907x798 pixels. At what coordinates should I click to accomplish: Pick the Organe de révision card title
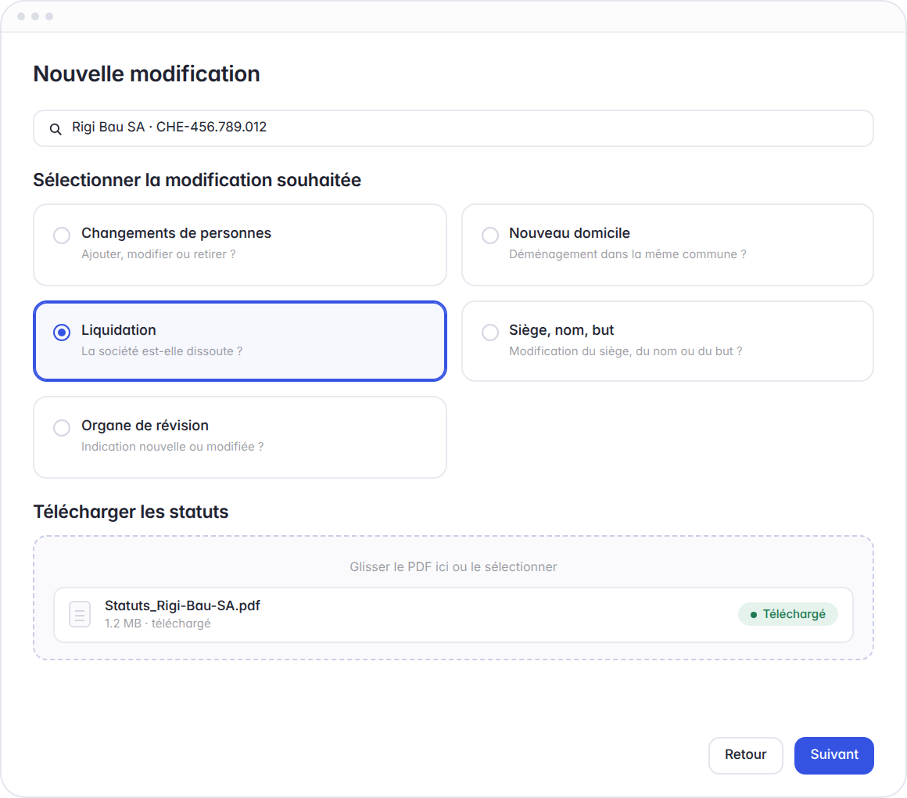[x=145, y=426]
